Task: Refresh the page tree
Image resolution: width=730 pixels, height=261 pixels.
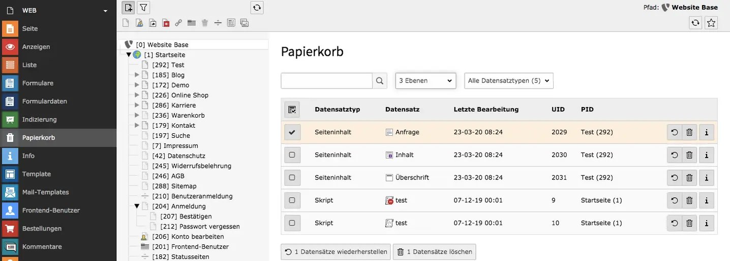Action: 257,8
